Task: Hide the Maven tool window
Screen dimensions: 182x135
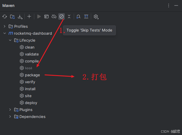Action: tap(176, 5)
